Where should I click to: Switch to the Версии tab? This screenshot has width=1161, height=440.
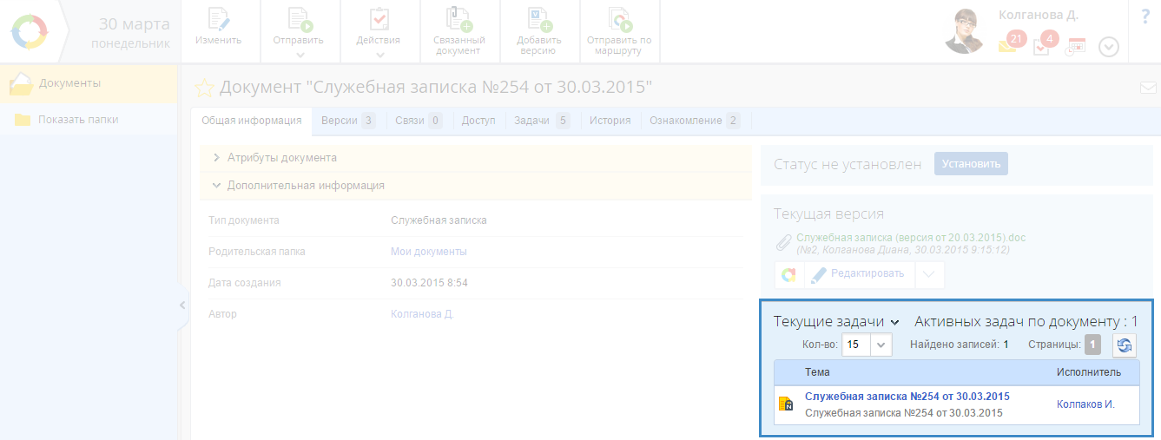point(346,121)
